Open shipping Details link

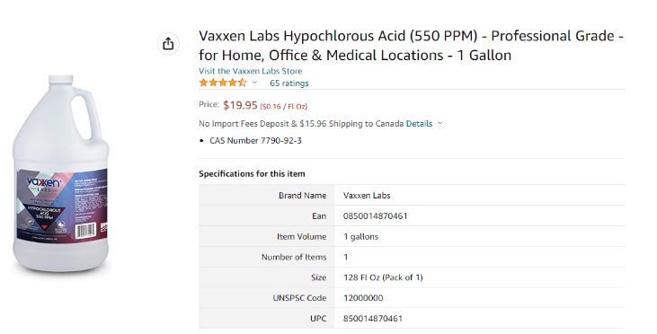pyautogui.click(x=419, y=124)
